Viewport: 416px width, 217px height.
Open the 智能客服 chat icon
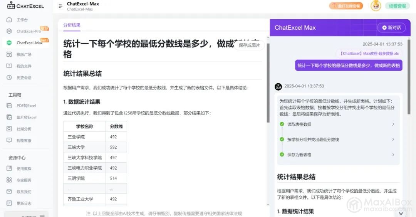point(9,140)
